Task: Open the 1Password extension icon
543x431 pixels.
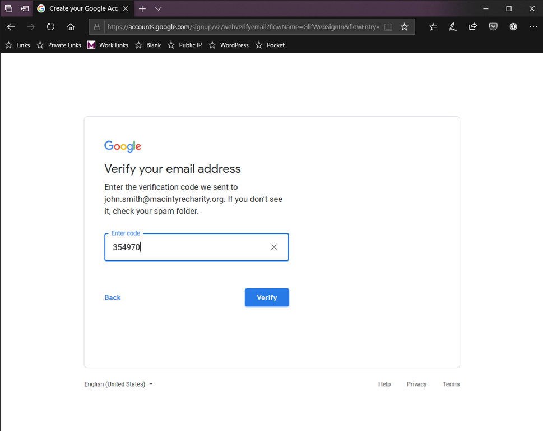Action: (513, 26)
